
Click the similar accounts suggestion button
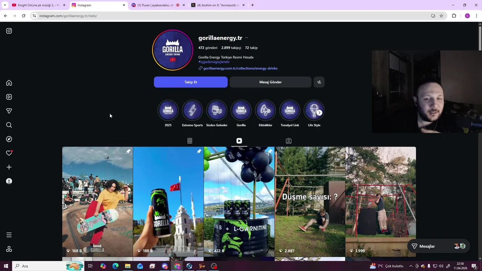tap(319, 82)
